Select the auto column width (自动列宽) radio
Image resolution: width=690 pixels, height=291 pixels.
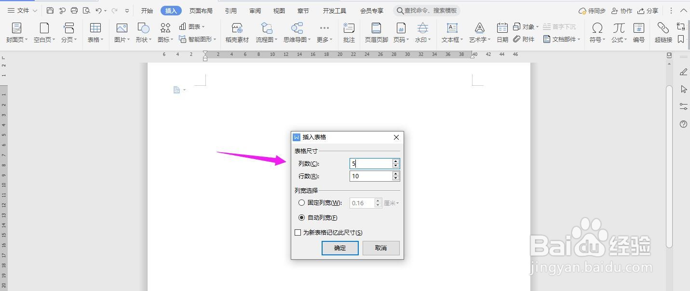pos(302,218)
